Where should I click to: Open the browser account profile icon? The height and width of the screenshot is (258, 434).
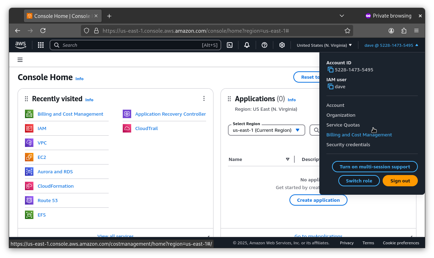coord(391,31)
